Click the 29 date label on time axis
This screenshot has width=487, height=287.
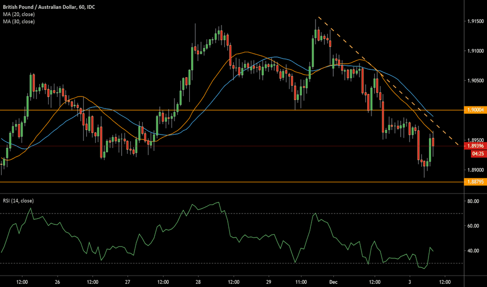point(269,282)
